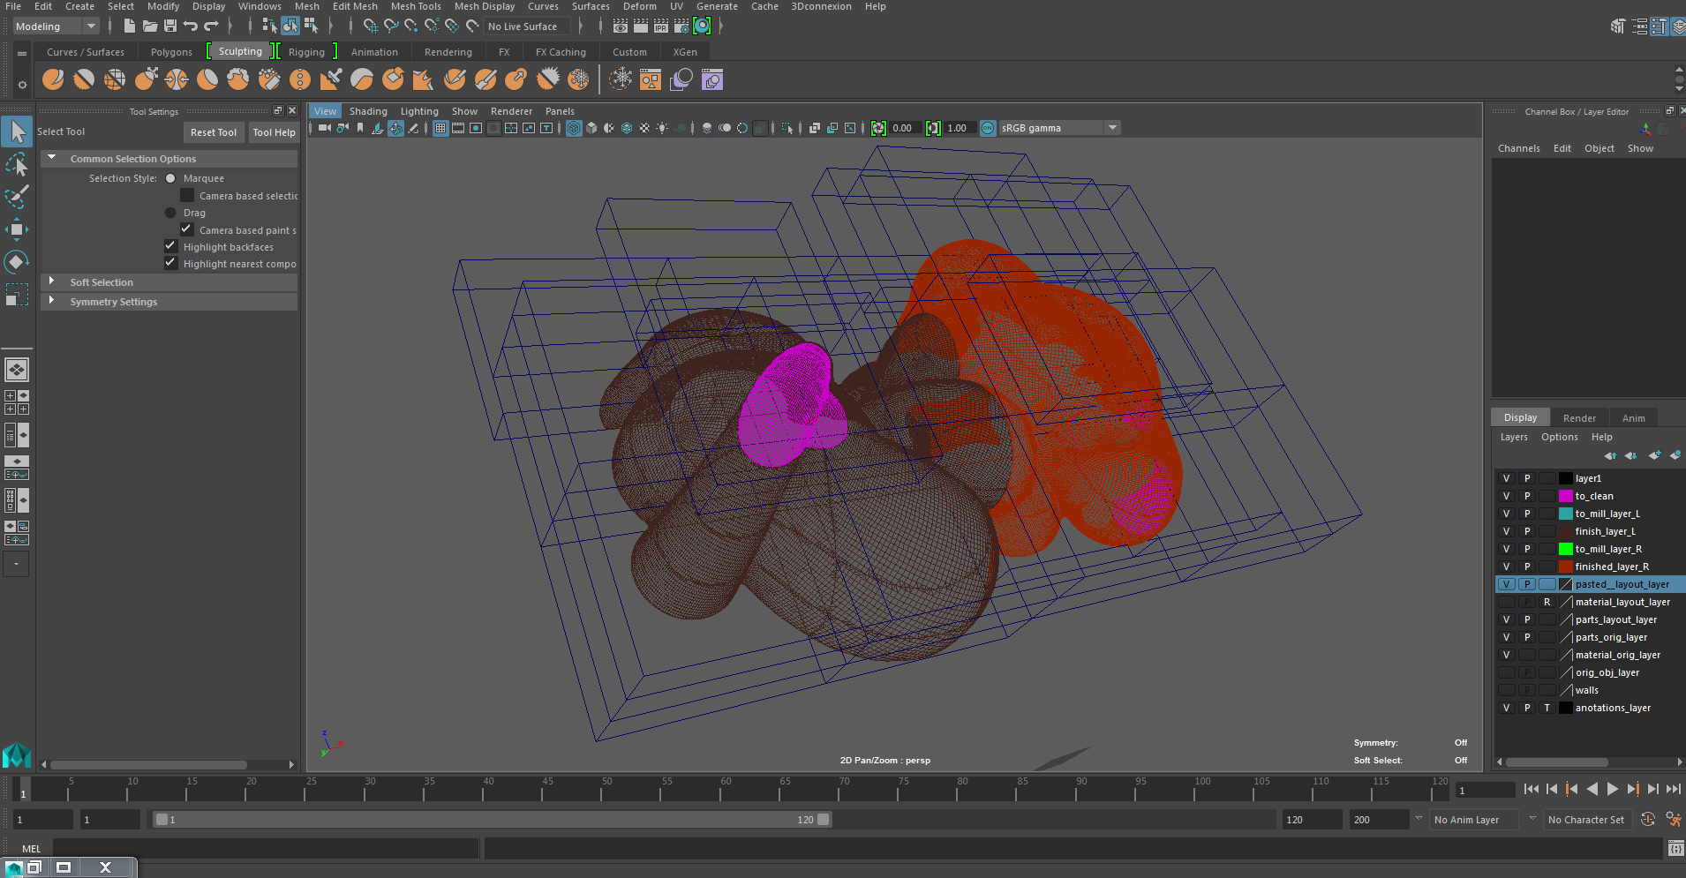This screenshot has height=878, width=1686.
Task: Open the shelf settings gear menu
Action: coord(22,85)
